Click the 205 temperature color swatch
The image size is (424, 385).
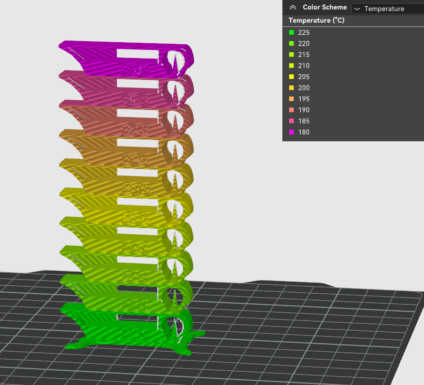coord(291,77)
